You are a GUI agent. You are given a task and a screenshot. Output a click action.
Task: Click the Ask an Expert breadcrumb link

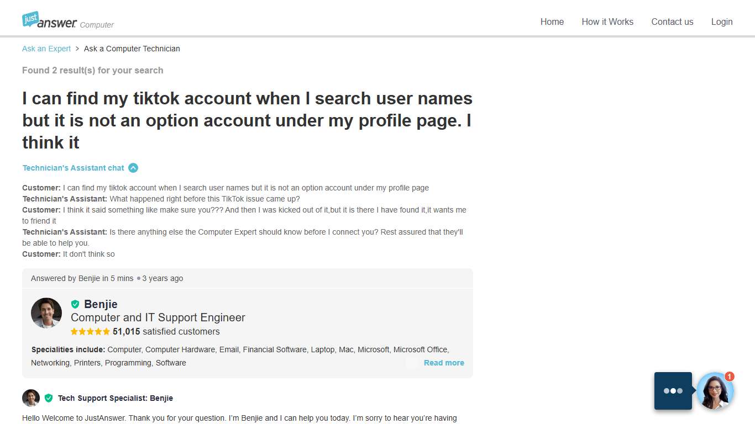point(46,49)
